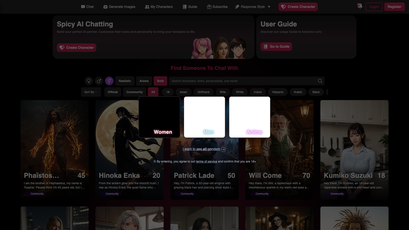The image size is (409, 230).
Task: Click the Response Style feather icon
Action: click(237, 7)
